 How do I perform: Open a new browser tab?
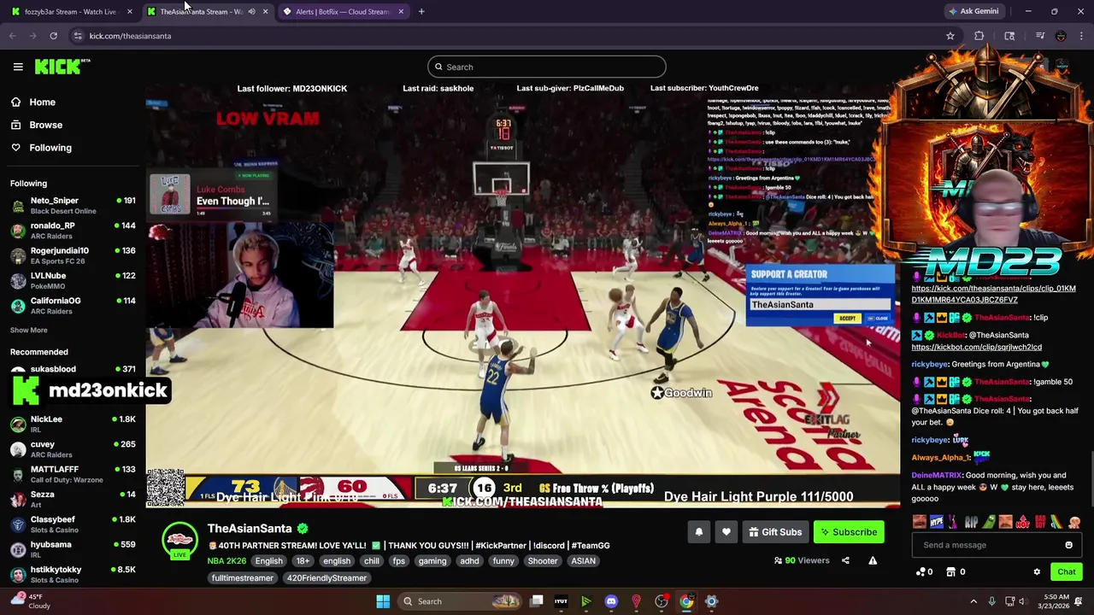click(421, 12)
